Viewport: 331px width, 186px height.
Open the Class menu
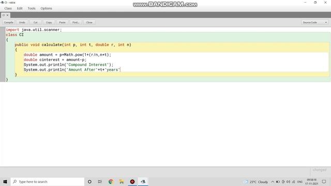tap(8, 8)
